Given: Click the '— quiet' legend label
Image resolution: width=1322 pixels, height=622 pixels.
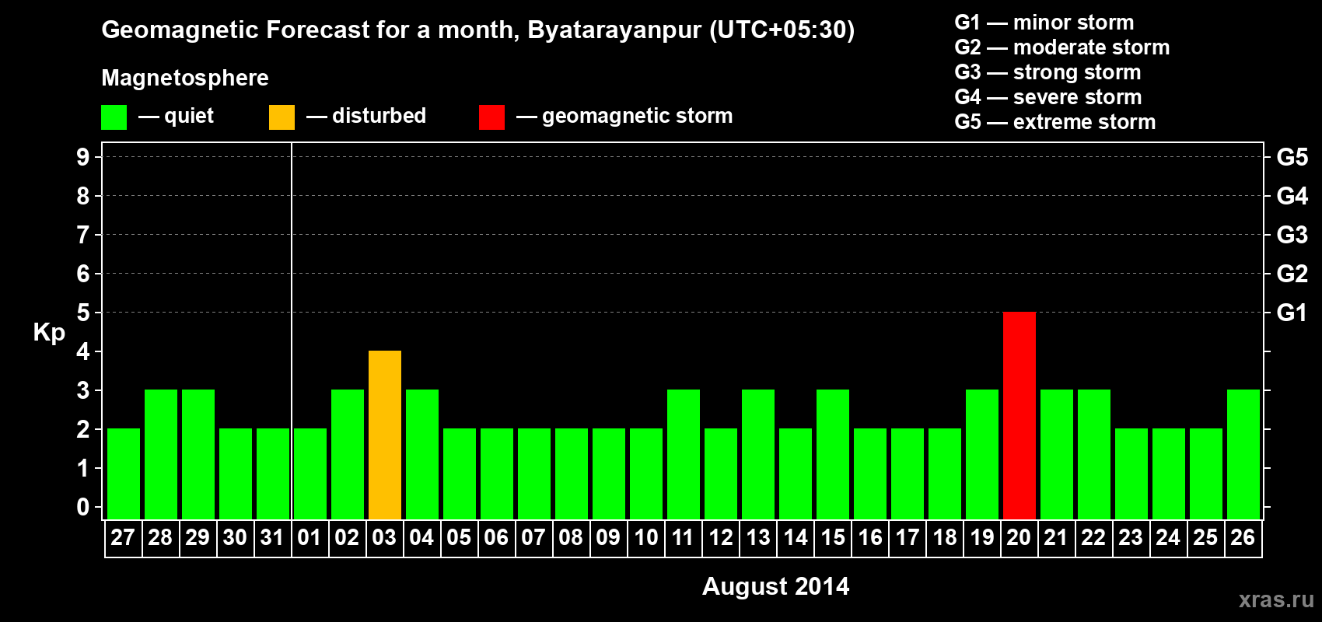Looking at the screenshot, I should (176, 116).
